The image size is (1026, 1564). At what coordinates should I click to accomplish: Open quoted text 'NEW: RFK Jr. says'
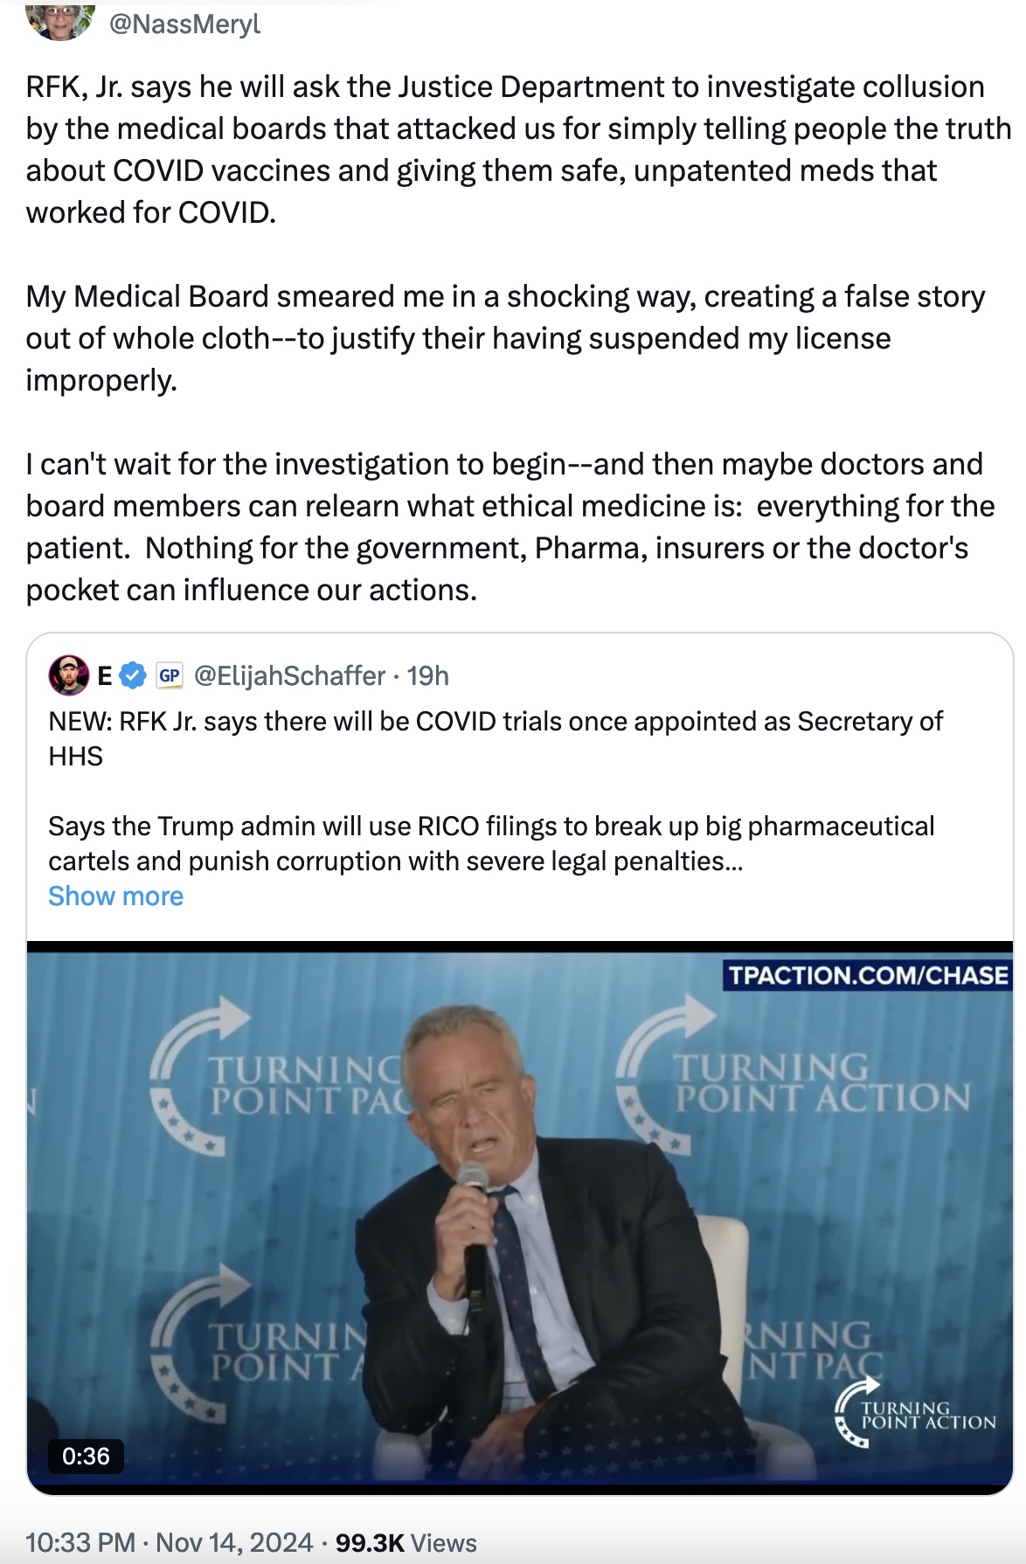coord(496,738)
